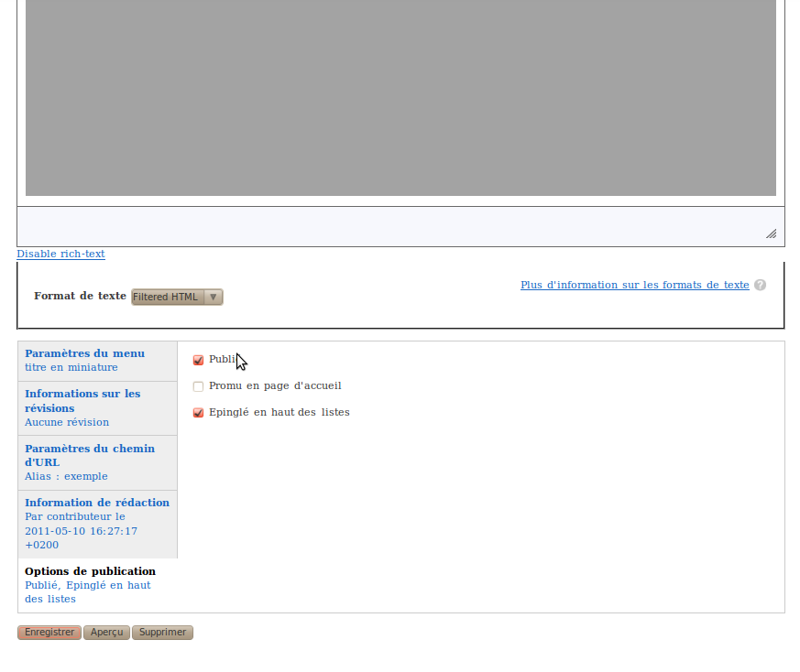Select the Options de publication tab
Screen dimensions: 800x672
90,571
